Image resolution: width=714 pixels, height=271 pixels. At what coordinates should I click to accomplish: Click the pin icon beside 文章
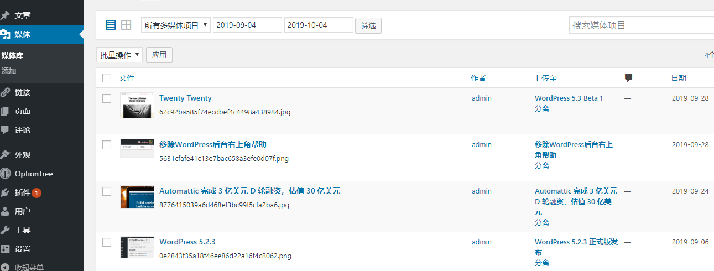point(6,15)
